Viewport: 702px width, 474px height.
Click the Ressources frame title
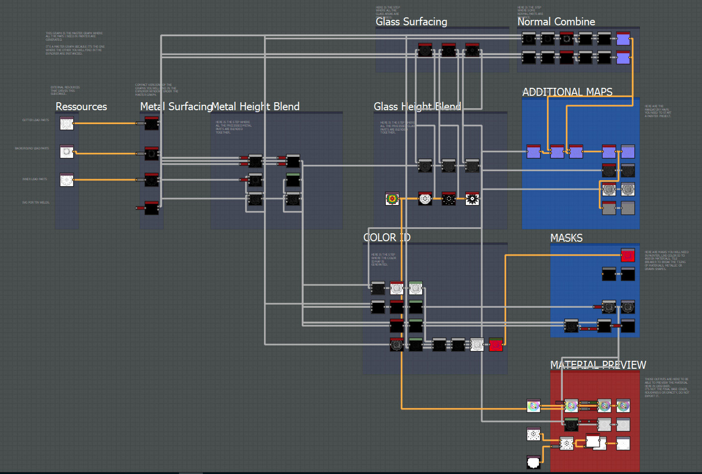[81, 107]
